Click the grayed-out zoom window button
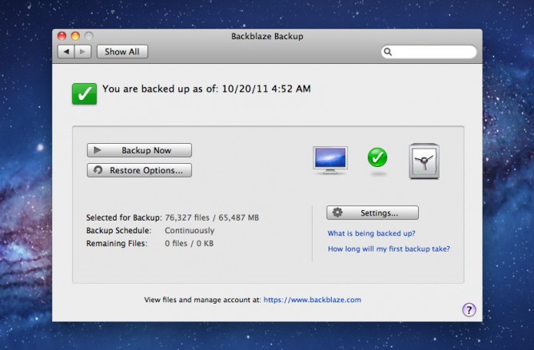Viewport: 534px width, 350px height. point(88,36)
